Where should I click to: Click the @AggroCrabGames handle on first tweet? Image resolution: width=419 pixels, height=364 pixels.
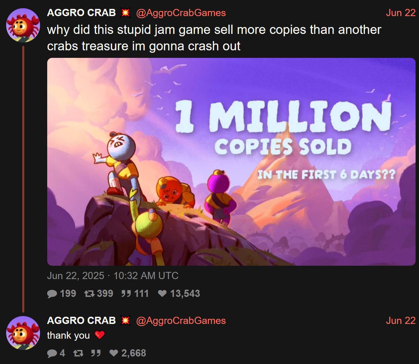(181, 13)
